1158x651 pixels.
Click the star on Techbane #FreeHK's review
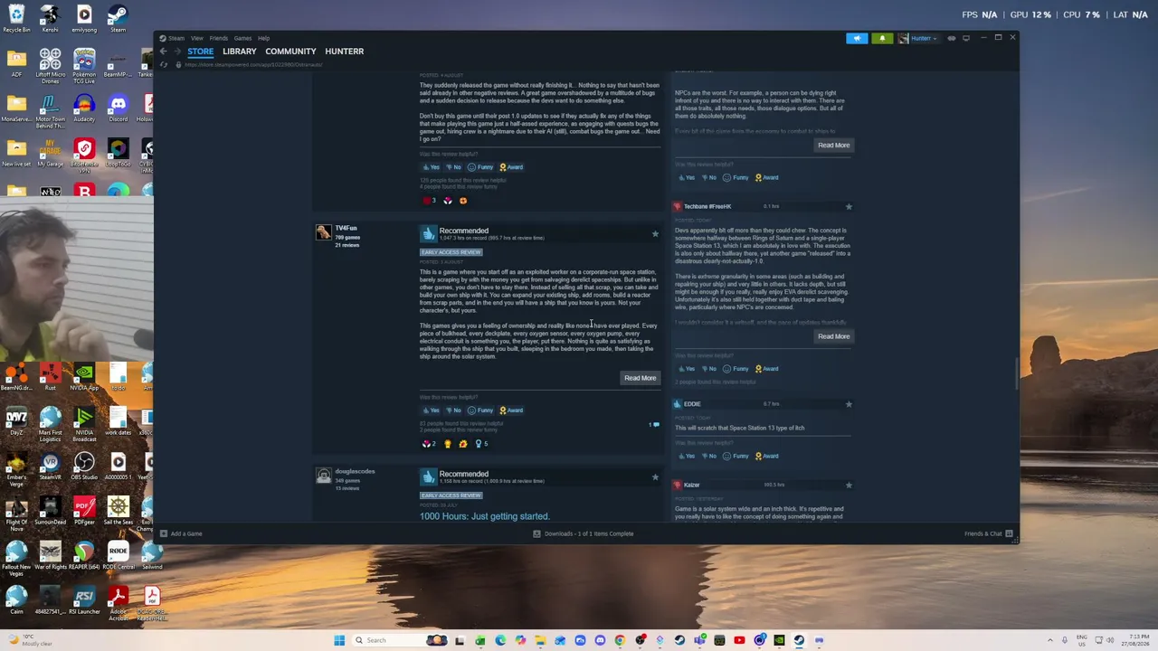pyautogui.click(x=849, y=207)
